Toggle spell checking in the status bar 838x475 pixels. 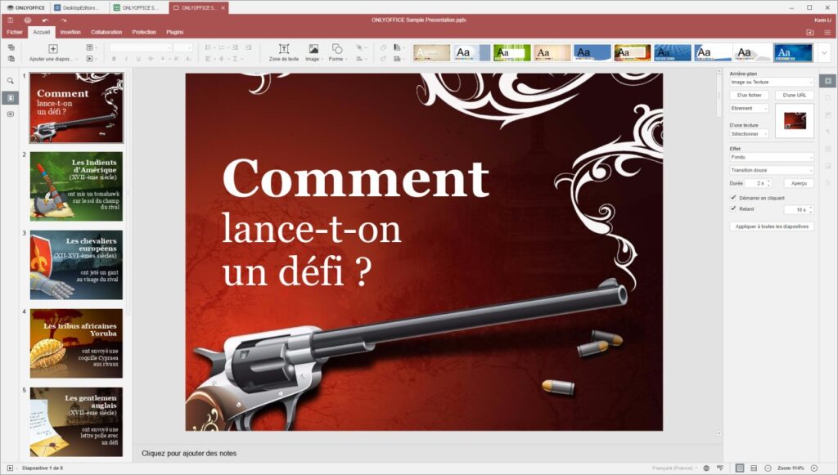click(x=720, y=468)
